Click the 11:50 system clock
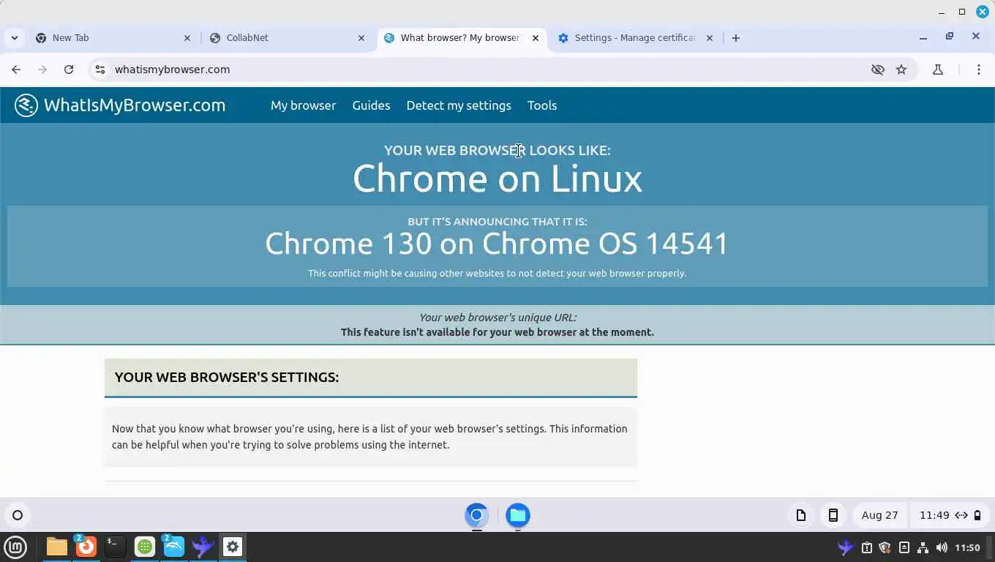The width and height of the screenshot is (995, 562). [967, 547]
